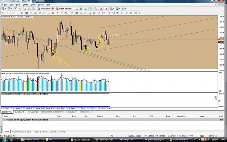Select the text 'A' tool
Viewport: 227px width, 142px height.
[57, 13]
